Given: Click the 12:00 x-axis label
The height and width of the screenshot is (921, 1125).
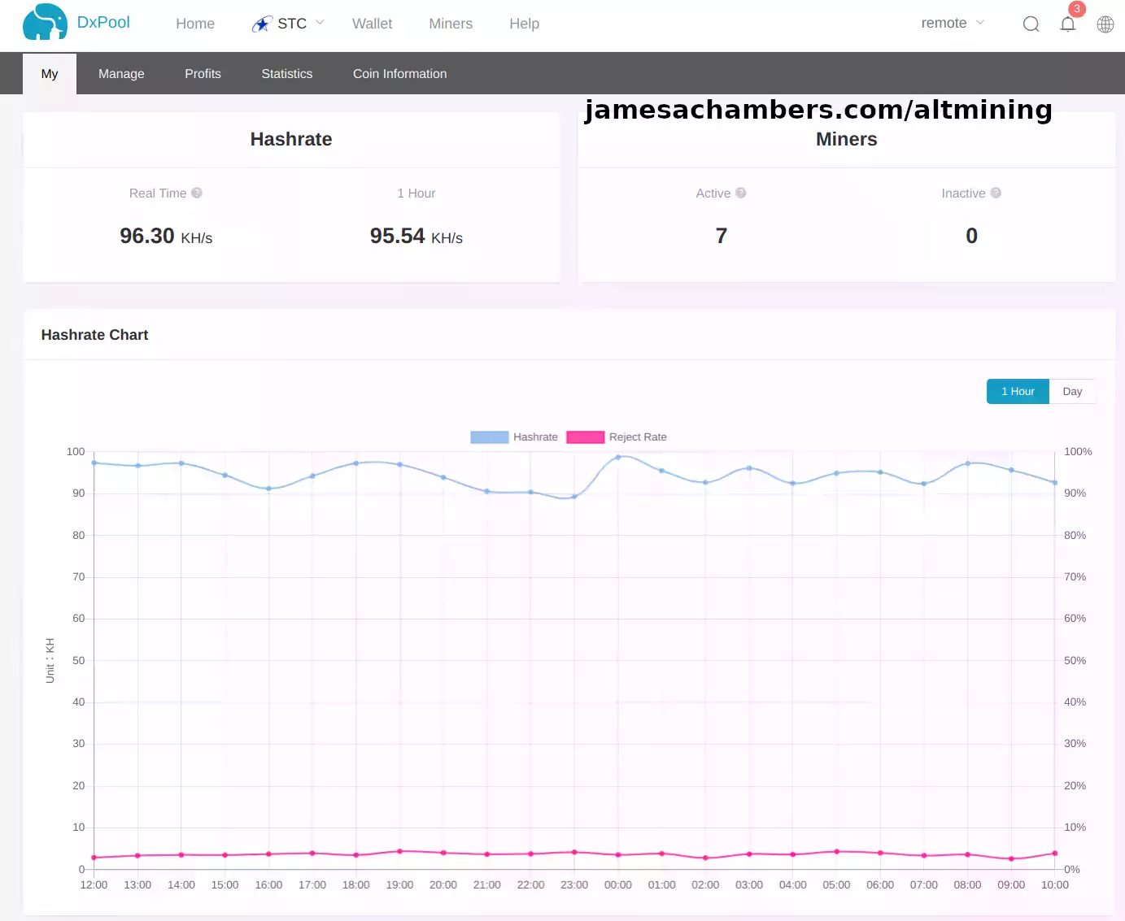Looking at the screenshot, I should tap(94, 884).
